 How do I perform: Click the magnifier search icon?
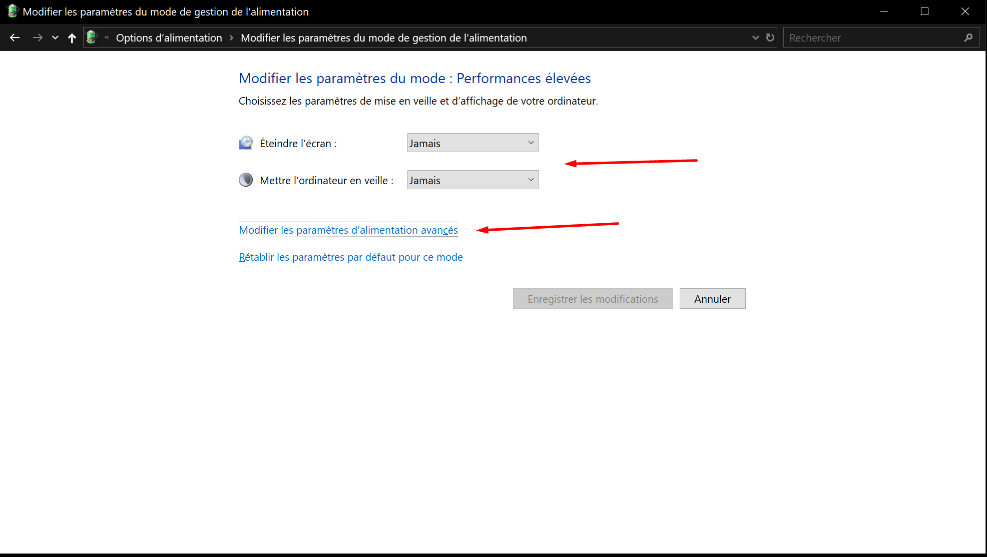point(968,38)
